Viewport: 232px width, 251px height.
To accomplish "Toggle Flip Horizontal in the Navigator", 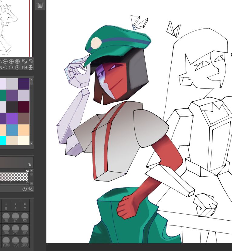I will 25,67.
